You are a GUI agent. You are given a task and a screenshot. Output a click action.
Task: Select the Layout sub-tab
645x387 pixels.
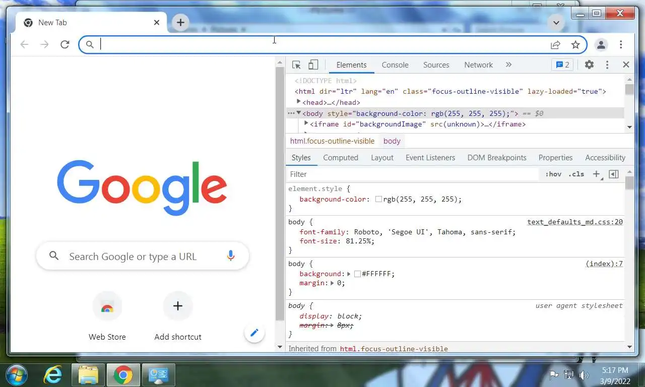tap(382, 158)
